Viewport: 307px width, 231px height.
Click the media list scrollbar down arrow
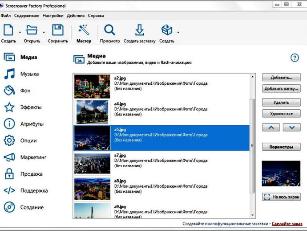click(252, 215)
